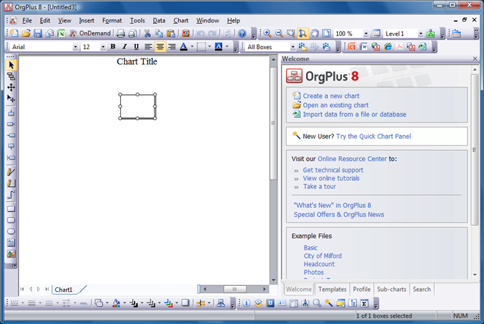The height and width of the screenshot is (324, 484).
Task: Open file using folder icon
Action: [26, 33]
